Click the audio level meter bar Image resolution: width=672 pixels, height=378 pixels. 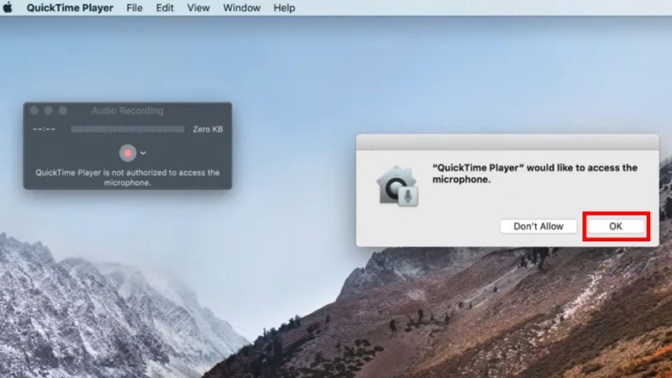click(128, 129)
